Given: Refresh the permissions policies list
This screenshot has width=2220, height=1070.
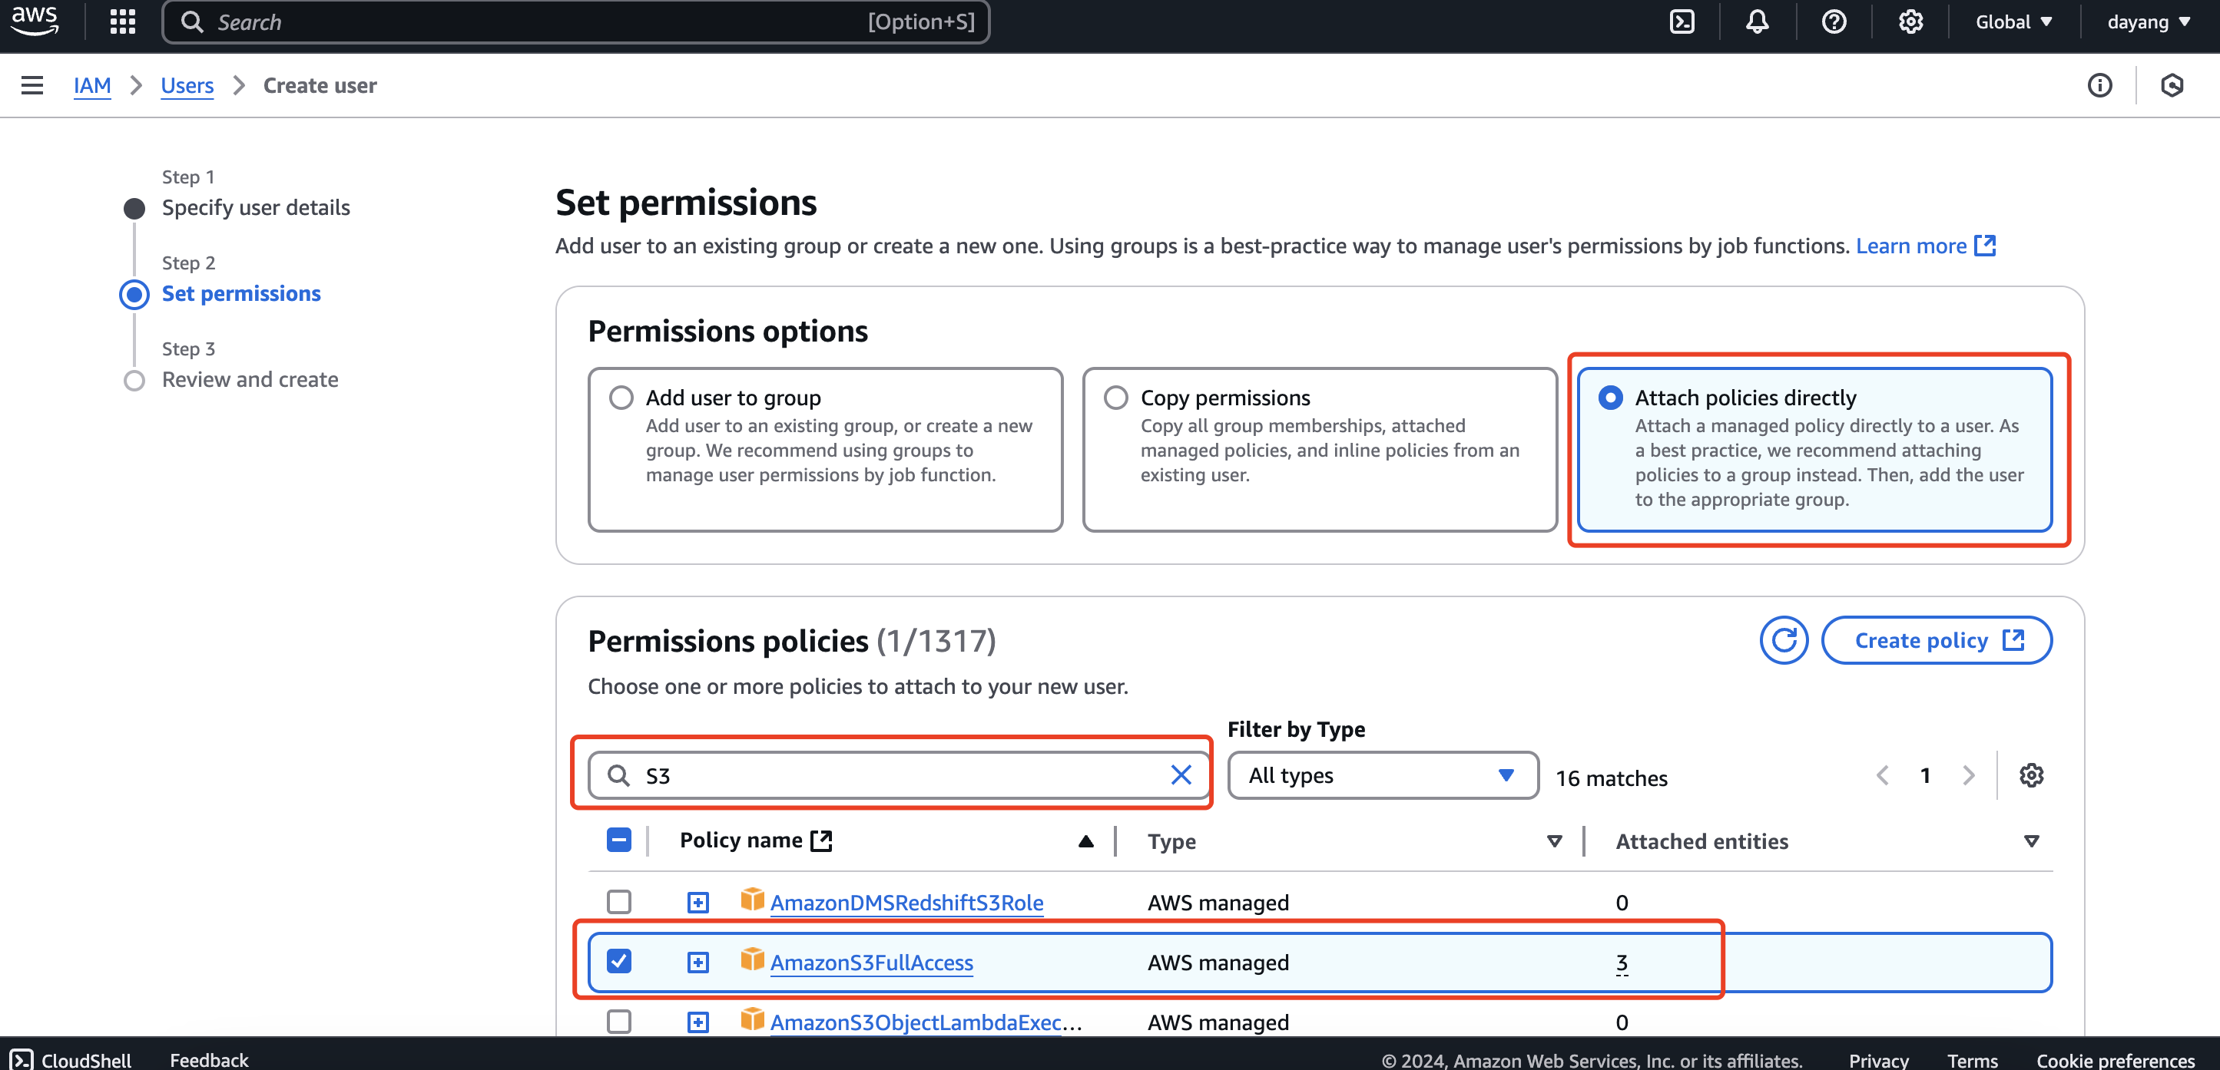Looking at the screenshot, I should tap(1783, 639).
